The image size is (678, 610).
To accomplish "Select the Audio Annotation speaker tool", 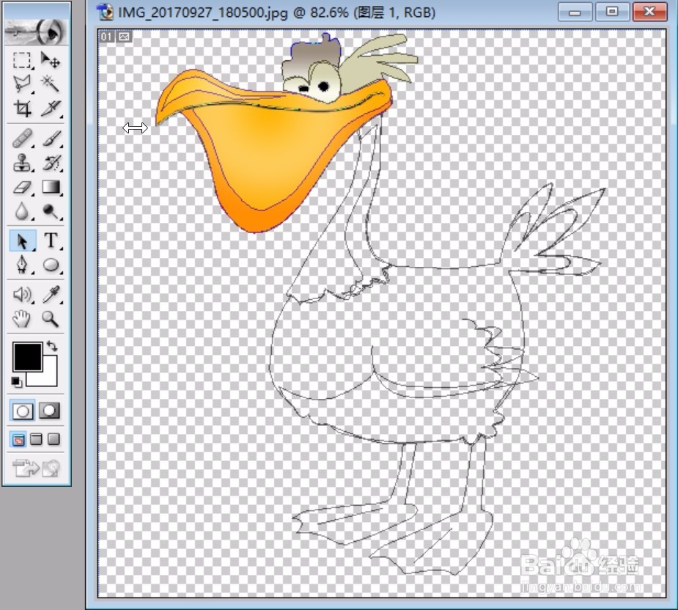I will tap(22, 295).
